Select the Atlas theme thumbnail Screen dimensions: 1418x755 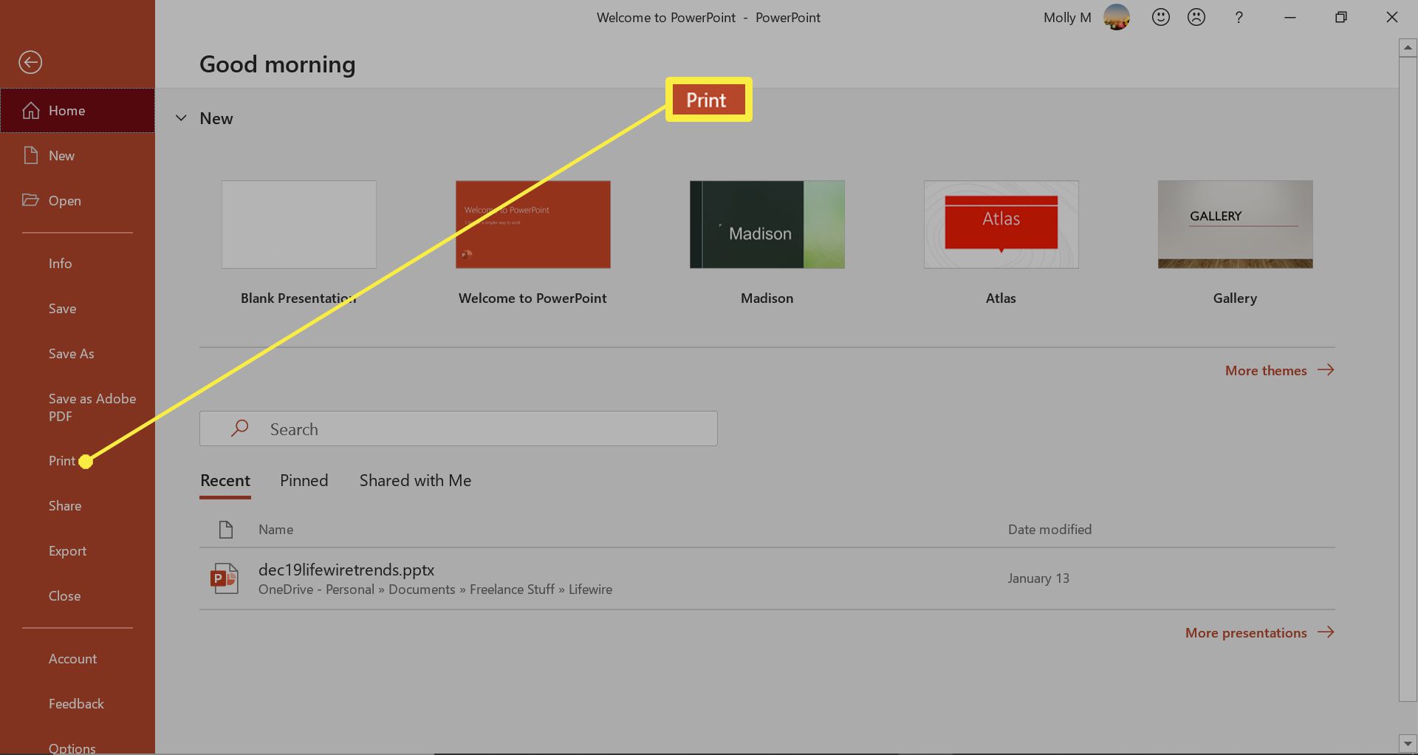(x=1001, y=225)
